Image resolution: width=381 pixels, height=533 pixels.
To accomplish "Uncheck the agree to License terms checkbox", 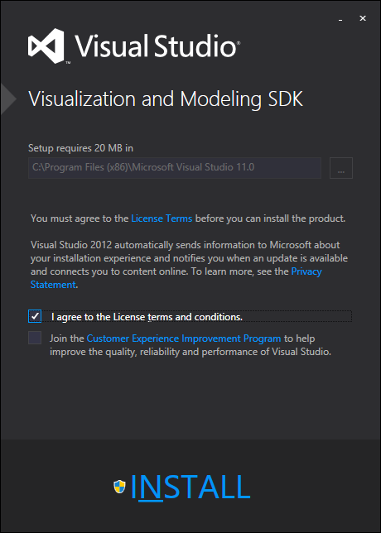I will point(35,316).
